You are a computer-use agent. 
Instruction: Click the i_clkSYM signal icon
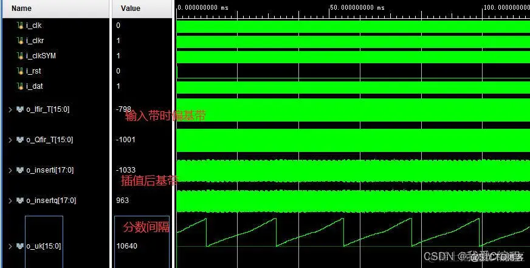coord(20,56)
